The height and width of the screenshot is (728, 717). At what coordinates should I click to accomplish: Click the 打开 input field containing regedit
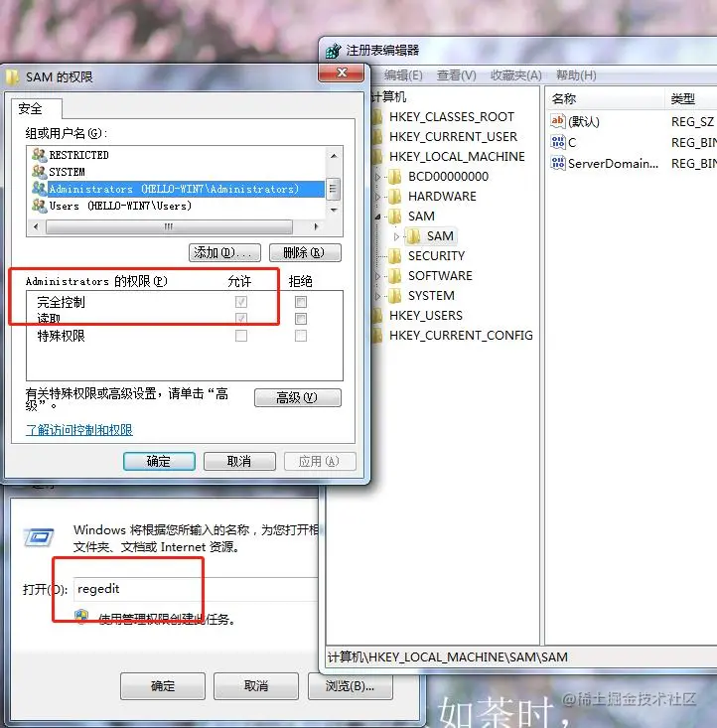click(x=195, y=589)
